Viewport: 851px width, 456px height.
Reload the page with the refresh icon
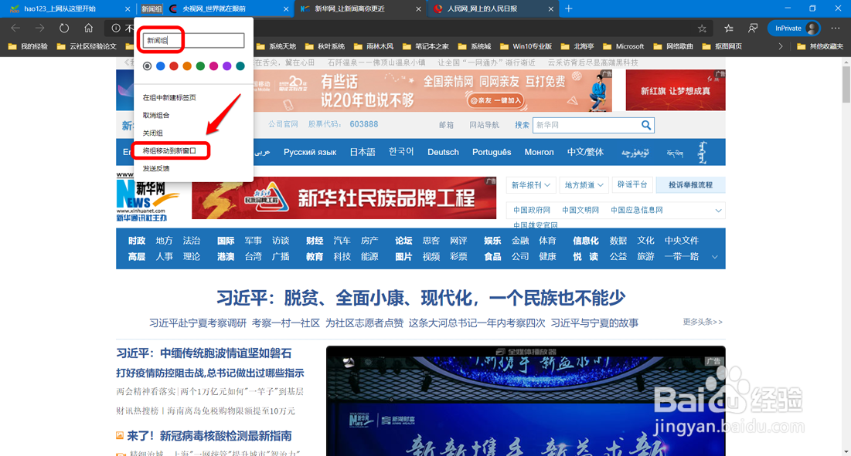[x=64, y=28]
